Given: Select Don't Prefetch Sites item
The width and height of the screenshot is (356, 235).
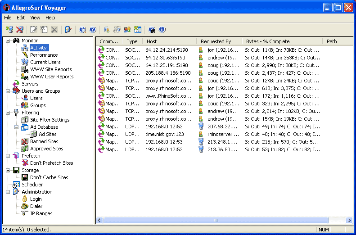Looking at the screenshot, I should point(52,163).
